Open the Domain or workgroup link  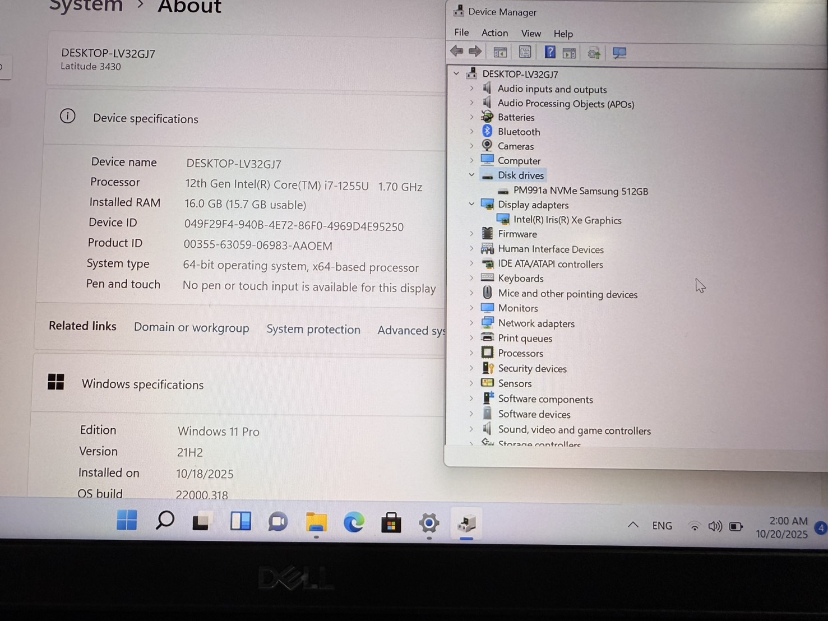tap(191, 327)
